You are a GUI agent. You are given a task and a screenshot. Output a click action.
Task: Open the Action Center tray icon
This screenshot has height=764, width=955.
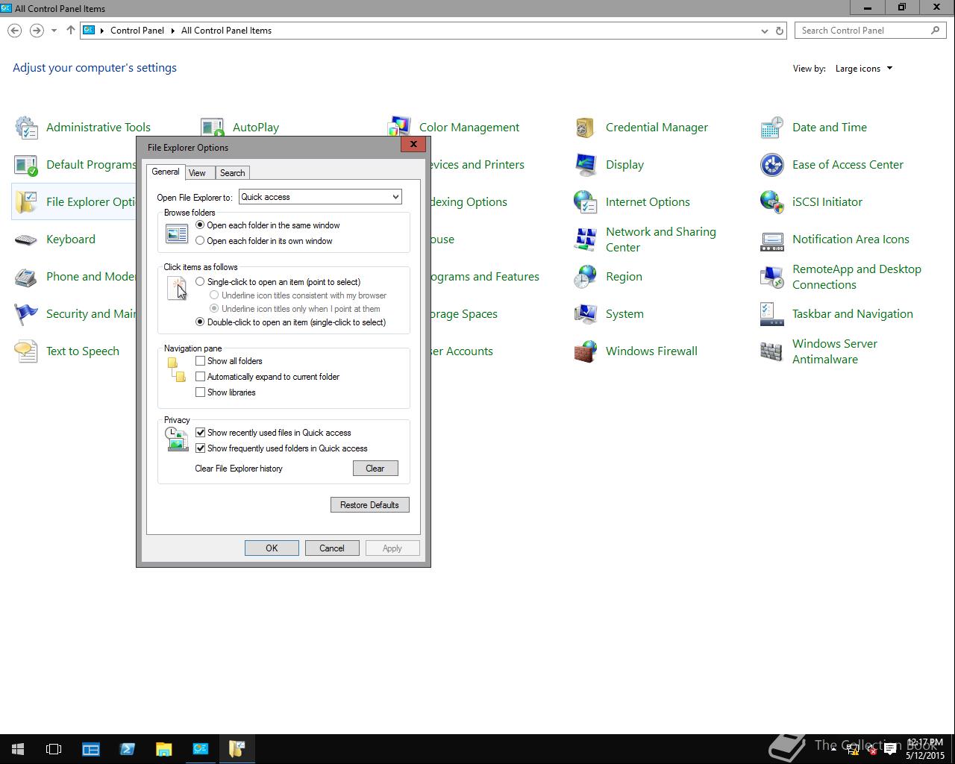(x=890, y=749)
